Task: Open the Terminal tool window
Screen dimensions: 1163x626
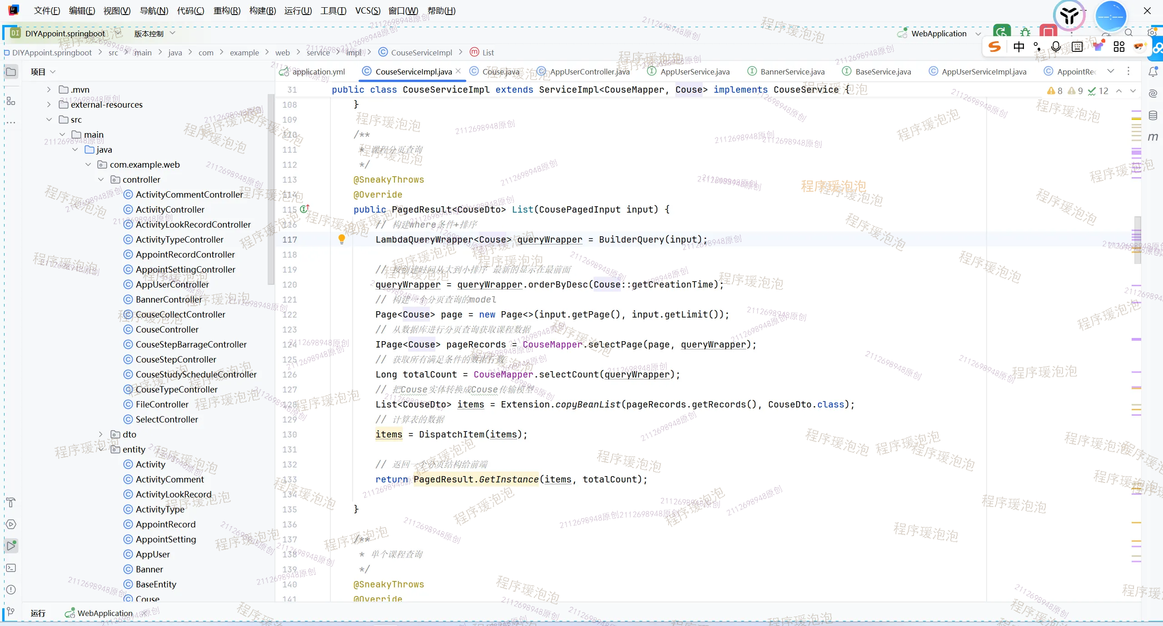Action: (11, 568)
